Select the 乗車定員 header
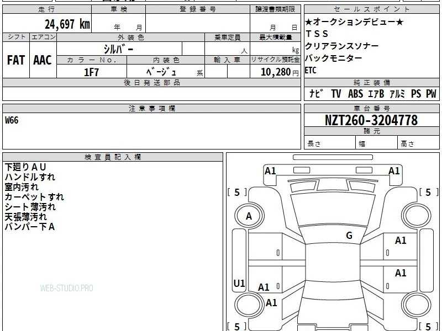This screenshot has width=442, height=331. coord(227,37)
